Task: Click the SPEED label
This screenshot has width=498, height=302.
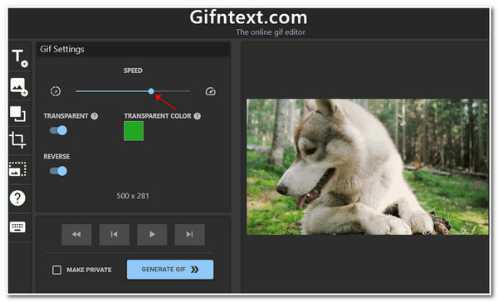Action: pos(133,71)
